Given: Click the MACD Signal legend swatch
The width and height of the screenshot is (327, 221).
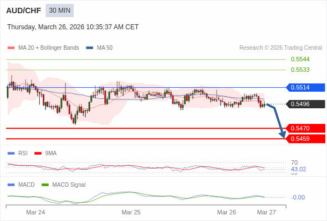Looking at the screenshot, I should pyautogui.click(x=45, y=185).
